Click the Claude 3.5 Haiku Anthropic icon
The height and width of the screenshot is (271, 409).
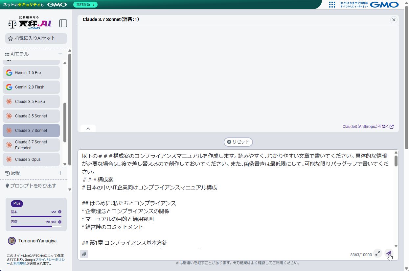pos(9,102)
